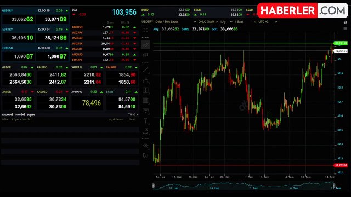Click the GBPUSD row up arrow
The width and height of the screenshot is (351, 197).
[x=134, y=27]
